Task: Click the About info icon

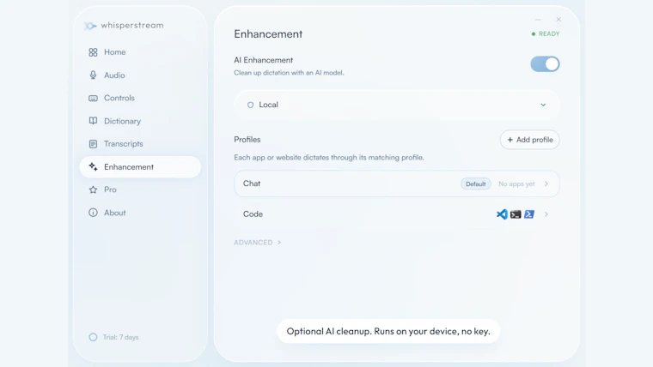Action: (x=93, y=213)
